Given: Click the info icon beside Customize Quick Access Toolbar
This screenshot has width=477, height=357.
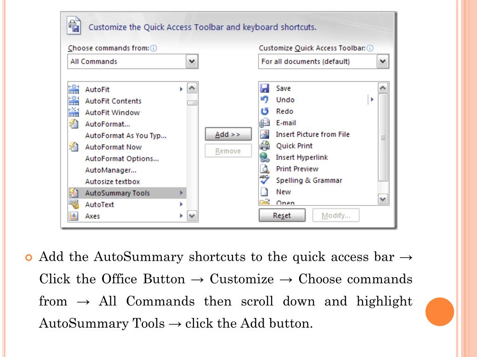Looking at the screenshot, I should (370, 48).
